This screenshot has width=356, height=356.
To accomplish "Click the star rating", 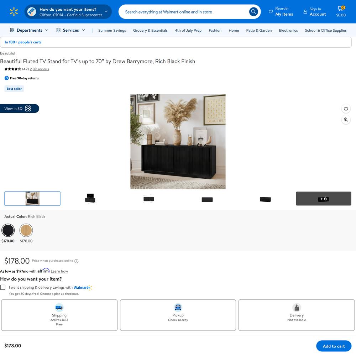I will 13,69.
